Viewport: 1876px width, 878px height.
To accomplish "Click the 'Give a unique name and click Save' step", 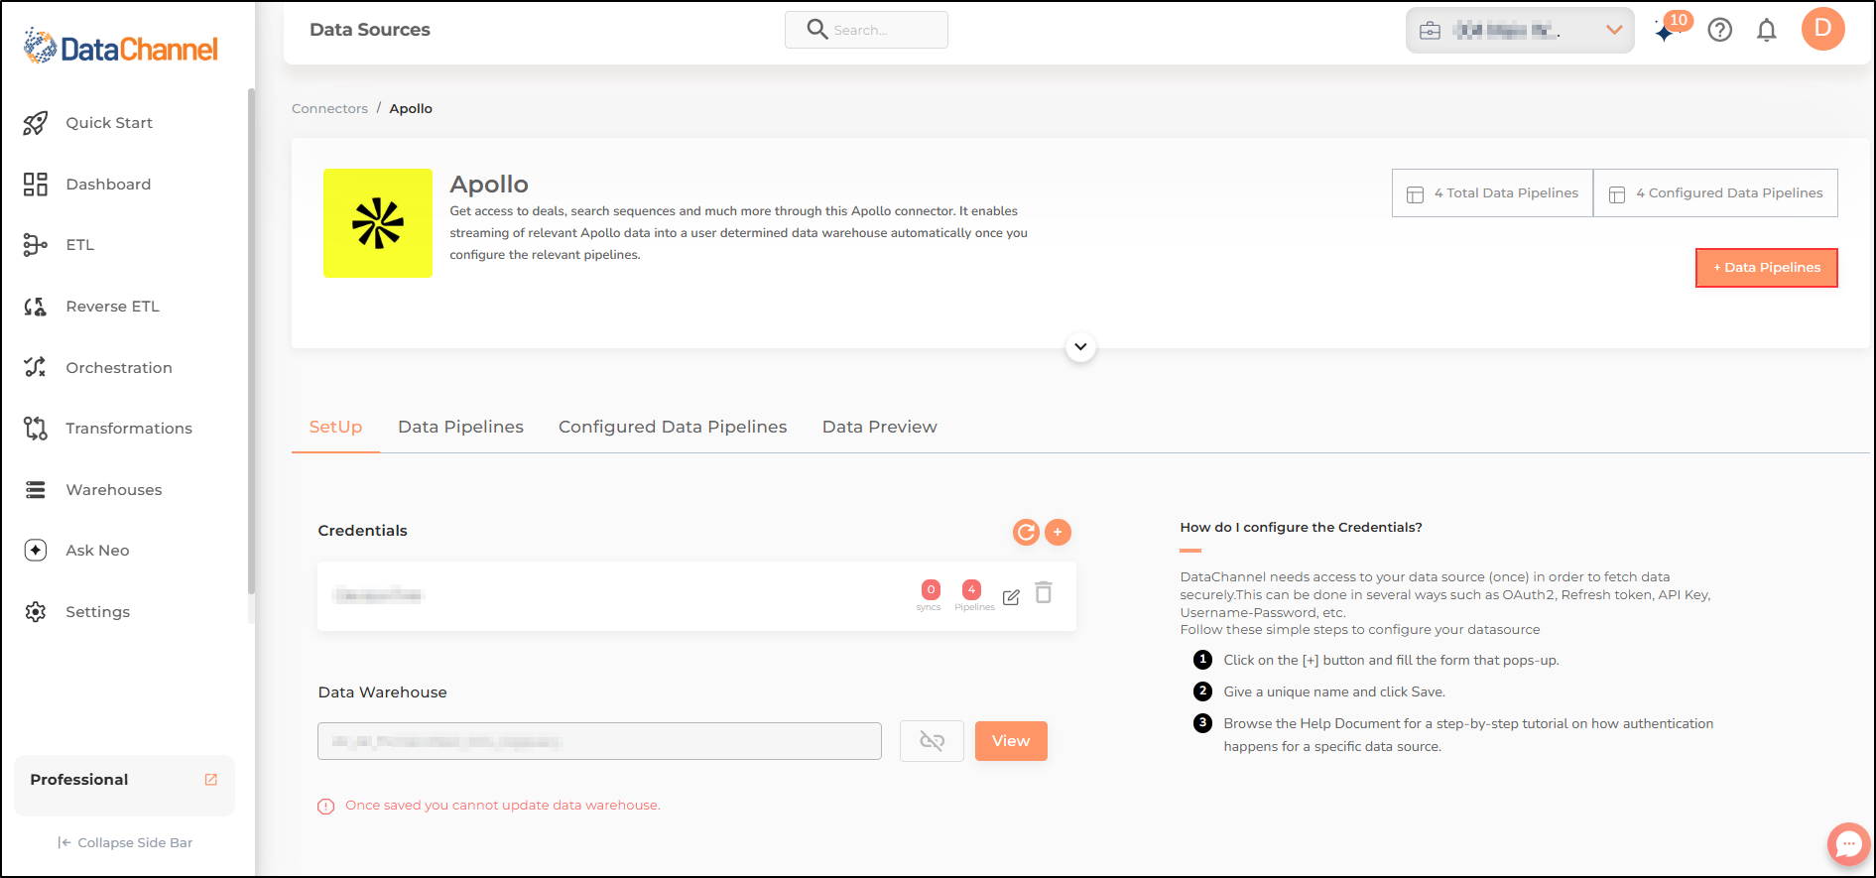I will (1333, 692).
